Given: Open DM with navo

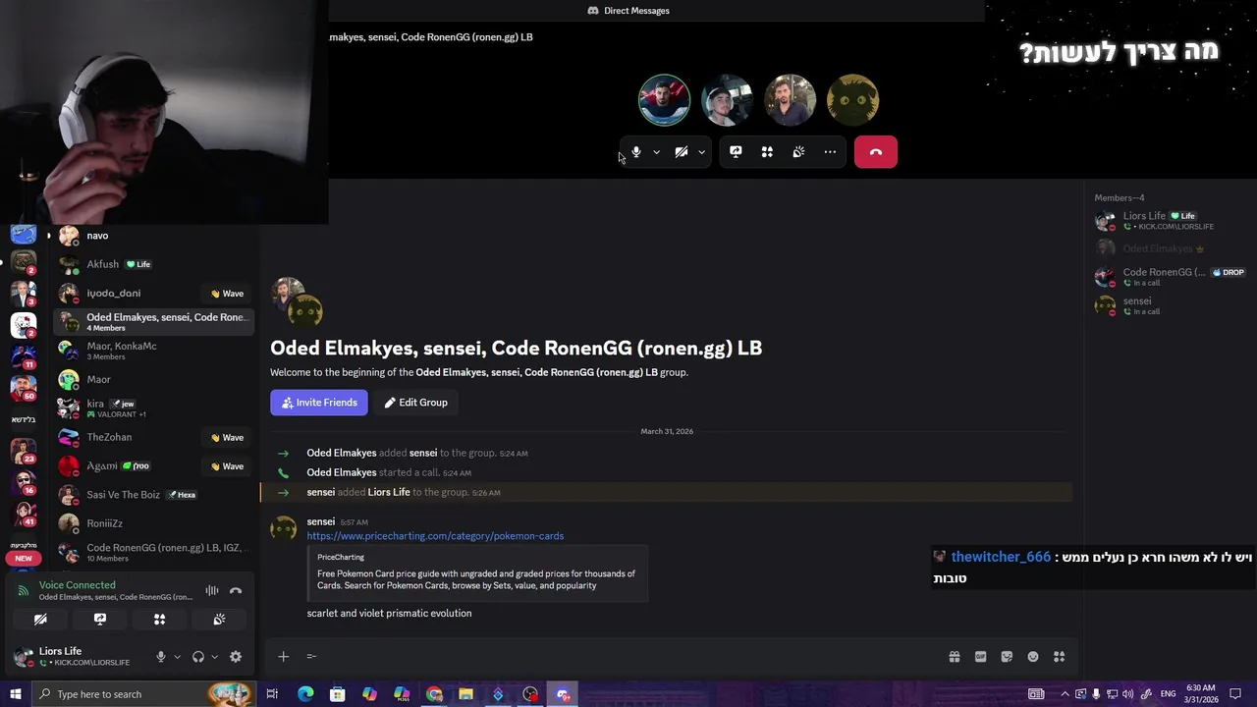Looking at the screenshot, I should (x=154, y=236).
